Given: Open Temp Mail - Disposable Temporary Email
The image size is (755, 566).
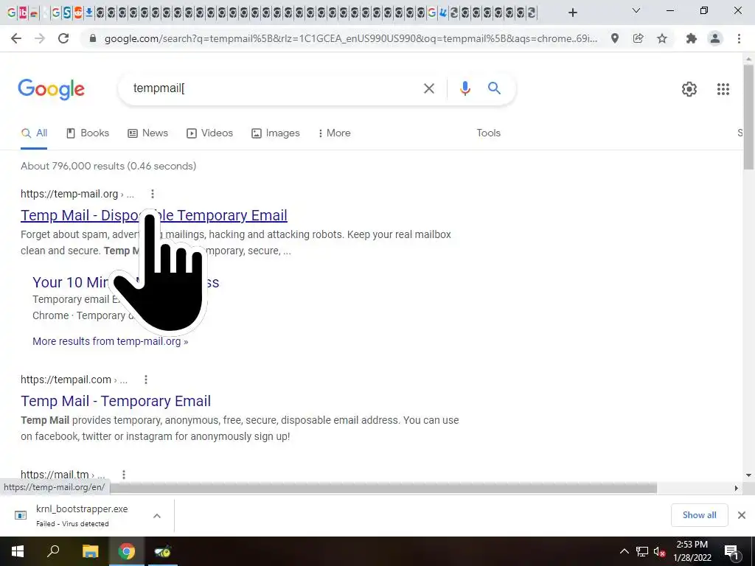Looking at the screenshot, I should (154, 215).
